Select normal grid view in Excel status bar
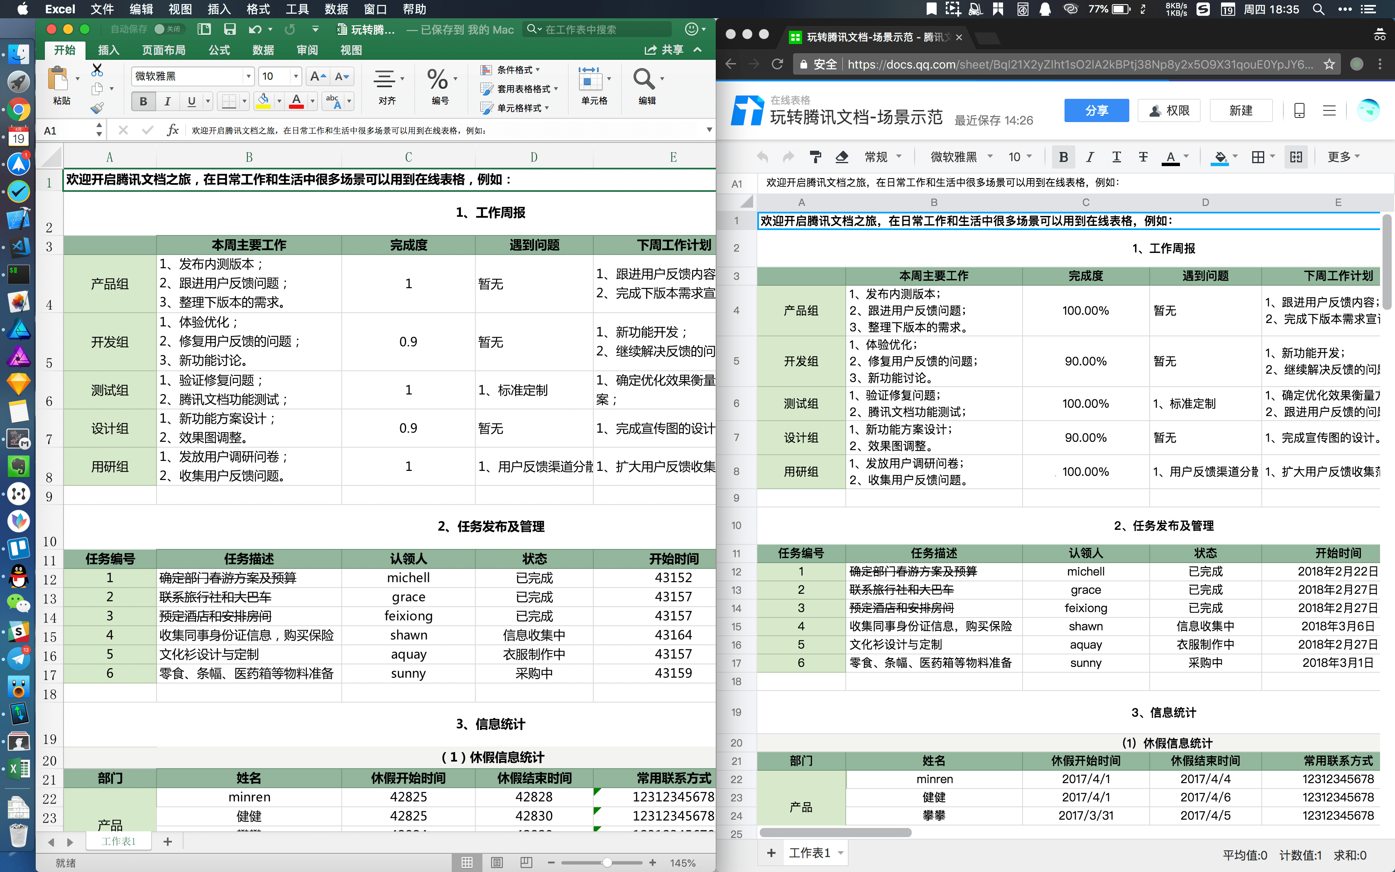1395x872 pixels. click(467, 862)
